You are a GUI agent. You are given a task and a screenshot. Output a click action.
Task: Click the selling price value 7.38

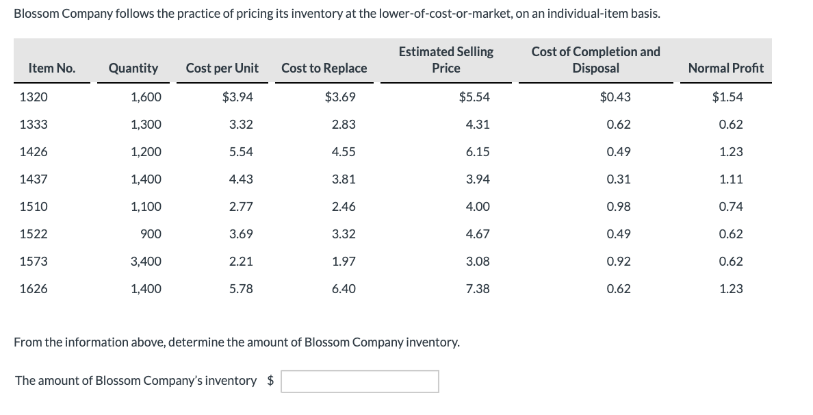[x=477, y=289]
